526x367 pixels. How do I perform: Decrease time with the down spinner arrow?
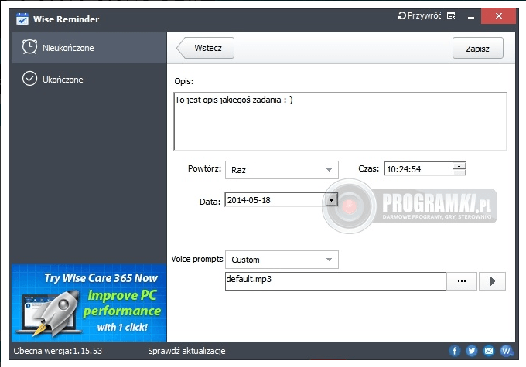[459, 172]
